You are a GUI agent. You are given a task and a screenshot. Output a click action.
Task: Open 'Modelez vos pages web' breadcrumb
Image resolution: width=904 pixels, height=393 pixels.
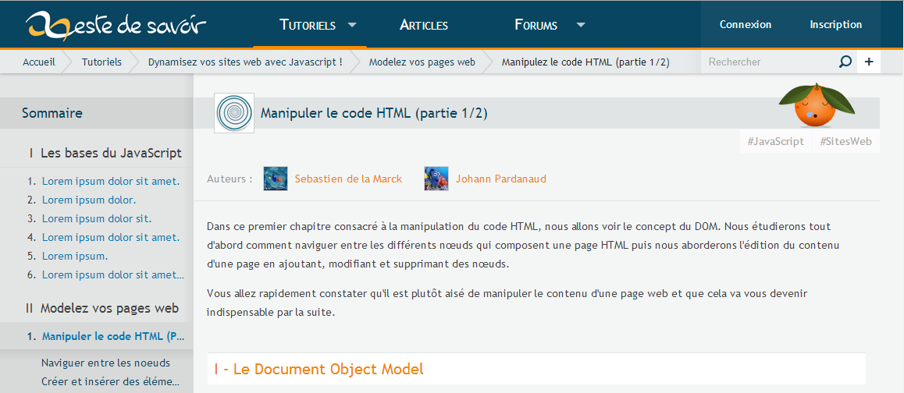422,62
